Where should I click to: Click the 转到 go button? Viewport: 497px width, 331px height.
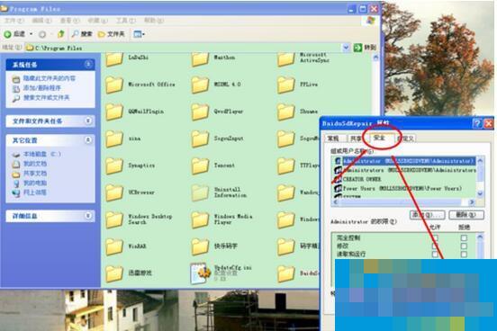pos(366,48)
